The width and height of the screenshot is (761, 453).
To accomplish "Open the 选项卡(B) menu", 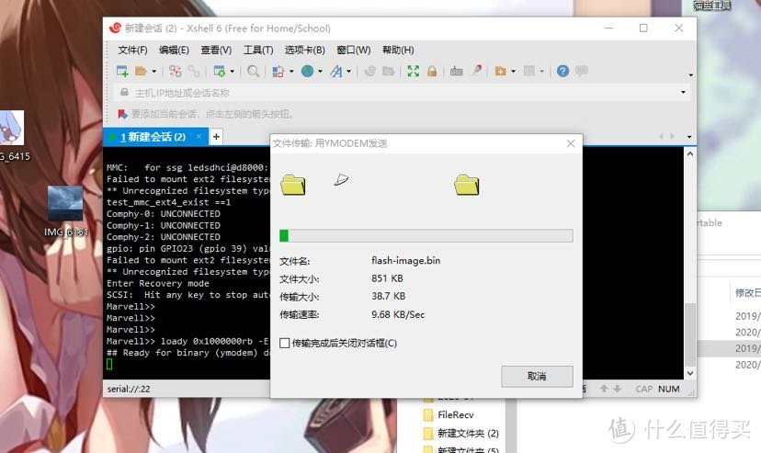I will [305, 50].
